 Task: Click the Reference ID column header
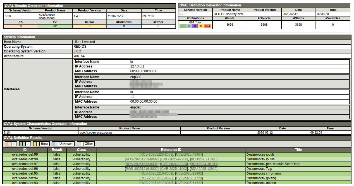(171, 150)
